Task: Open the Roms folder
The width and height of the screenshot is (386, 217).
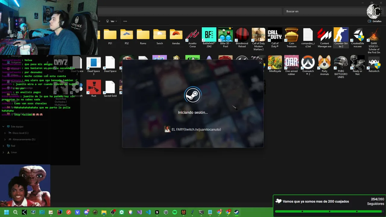Action: click(x=143, y=37)
